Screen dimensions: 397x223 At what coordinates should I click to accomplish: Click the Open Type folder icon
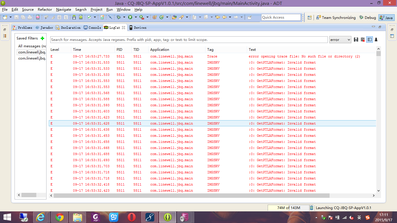[x=174, y=17]
